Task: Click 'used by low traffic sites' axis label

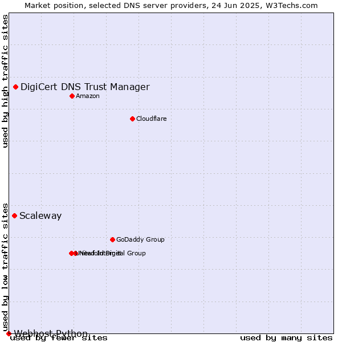Action: click(5, 268)
